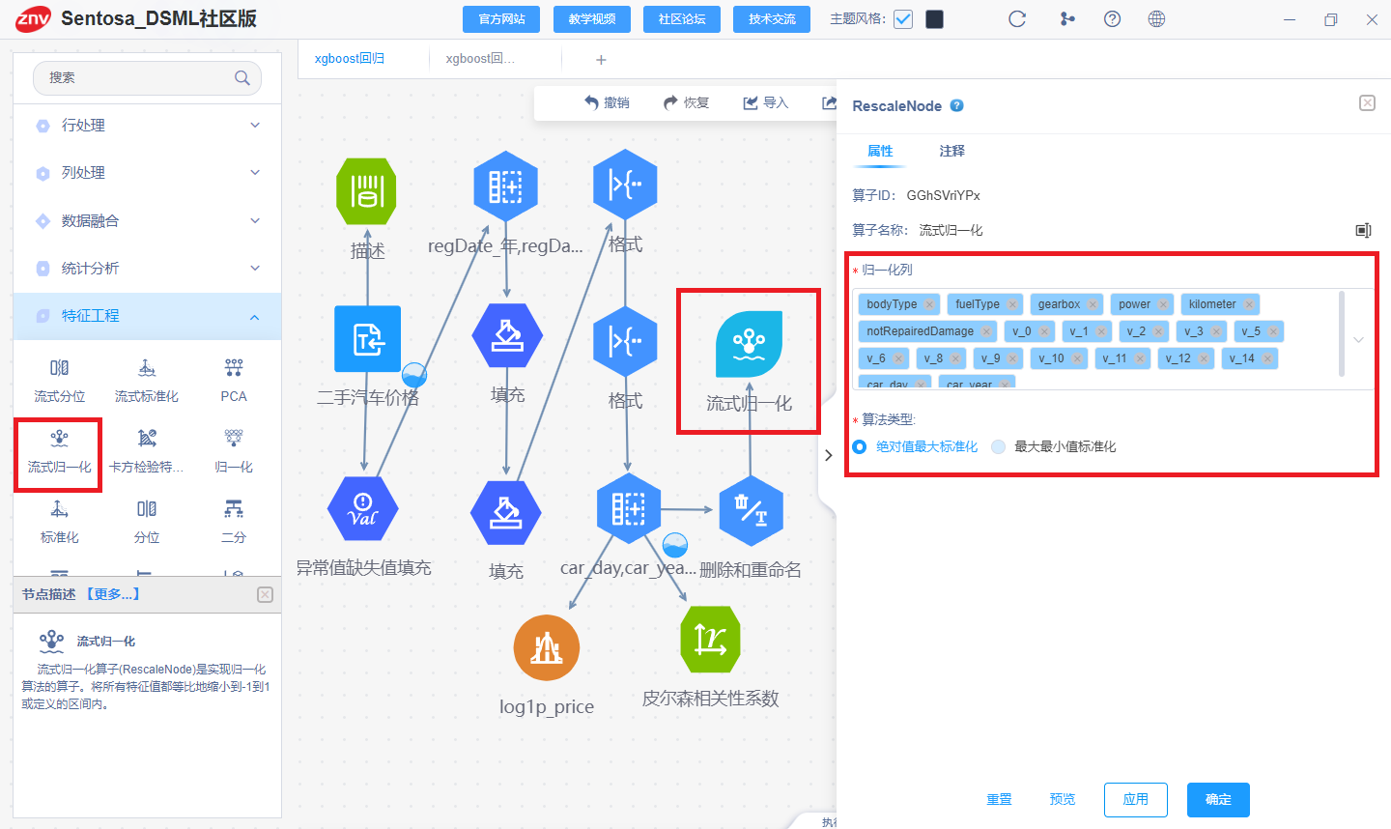Click the 官方网站 button

(x=502, y=19)
